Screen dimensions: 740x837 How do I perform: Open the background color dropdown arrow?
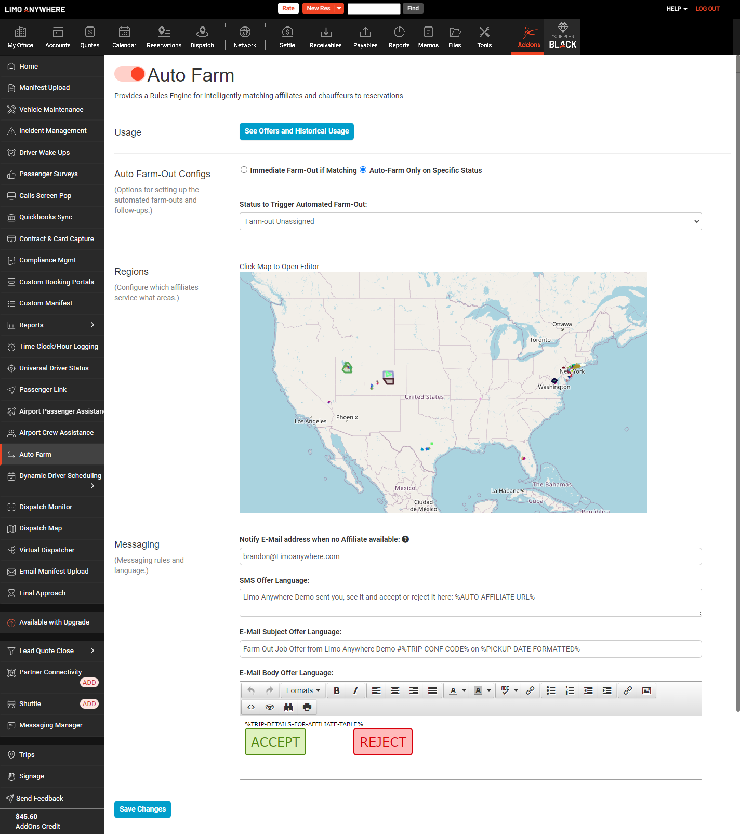[489, 690]
